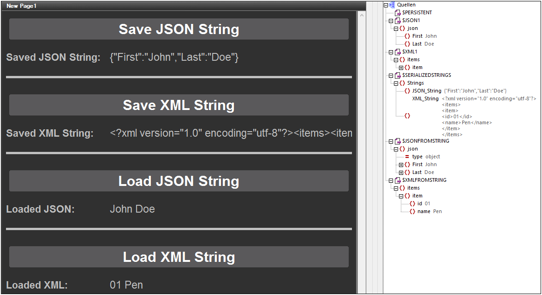542x295 pixels.
Task: Expand the item node under $XML1
Action: [x=401, y=68]
